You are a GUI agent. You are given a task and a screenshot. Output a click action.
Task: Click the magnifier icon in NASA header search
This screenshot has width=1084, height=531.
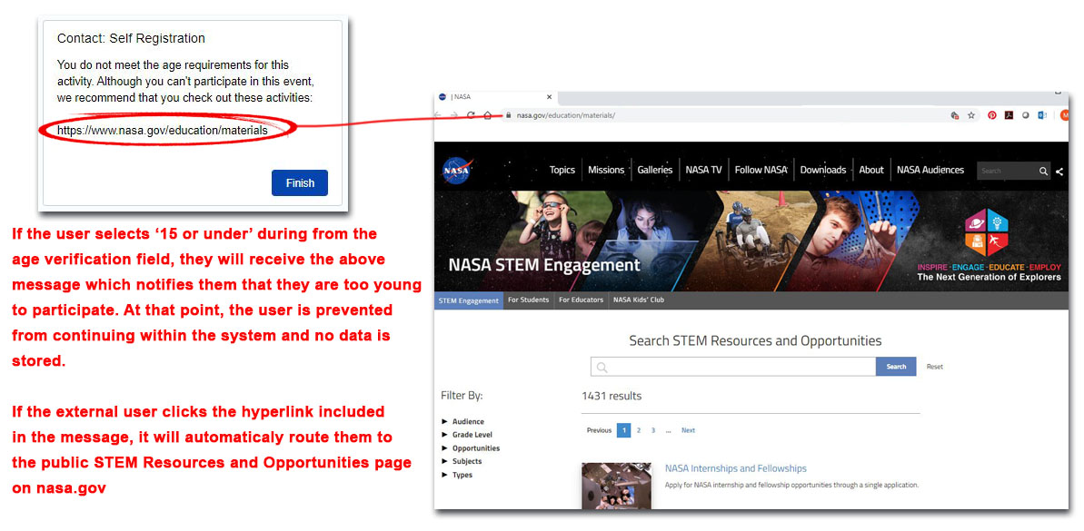[1044, 171]
